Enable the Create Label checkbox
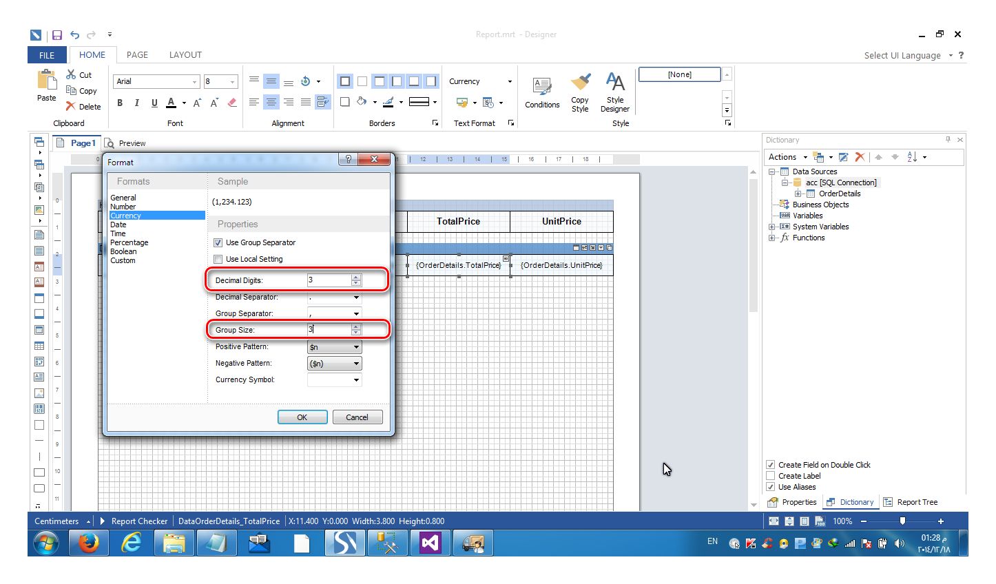996x584 pixels. (771, 476)
